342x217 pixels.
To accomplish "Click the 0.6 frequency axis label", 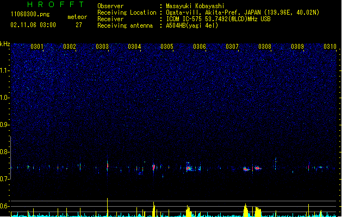I will 4,206.
